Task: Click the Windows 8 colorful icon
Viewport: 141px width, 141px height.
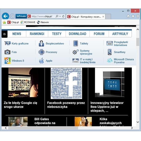Action: pos(7,61)
